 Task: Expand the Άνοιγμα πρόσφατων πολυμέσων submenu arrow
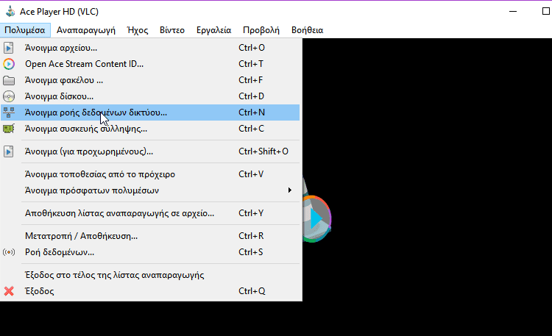pos(290,190)
